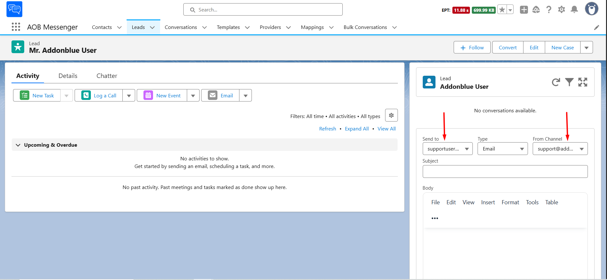Show more editor toolbar options ellipsis
607x280 pixels.
(435, 218)
